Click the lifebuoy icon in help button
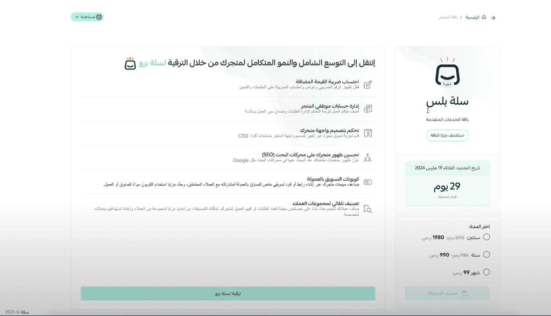Image resolution: width=551 pixels, height=316 pixels. click(99, 17)
